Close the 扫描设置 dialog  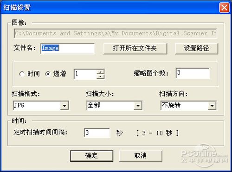(224, 7)
